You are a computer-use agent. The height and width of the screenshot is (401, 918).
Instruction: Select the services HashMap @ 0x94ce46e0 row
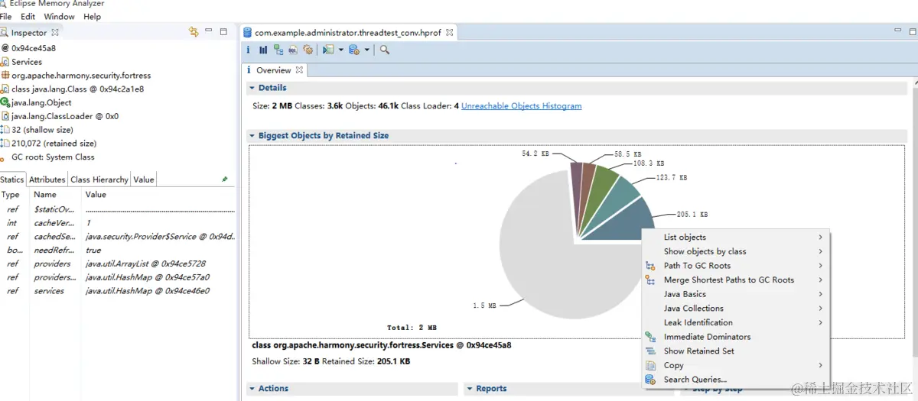click(118, 291)
